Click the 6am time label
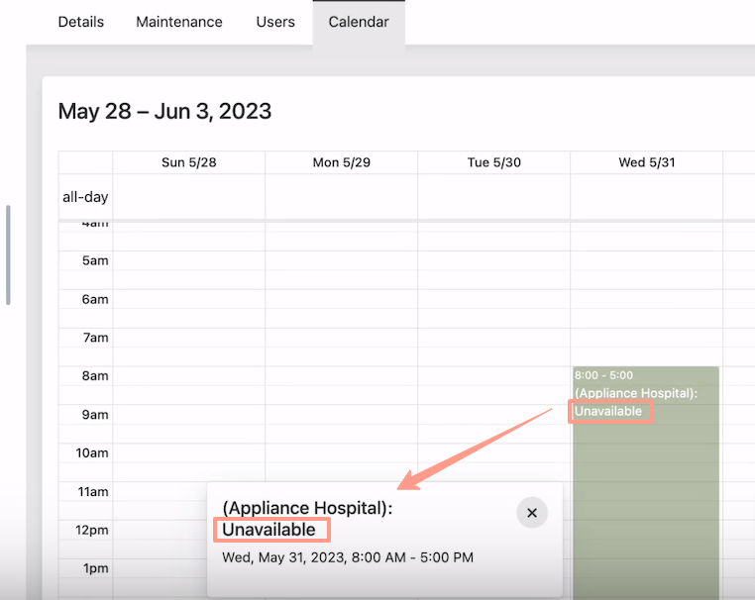The image size is (755, 600). point(95,299)
